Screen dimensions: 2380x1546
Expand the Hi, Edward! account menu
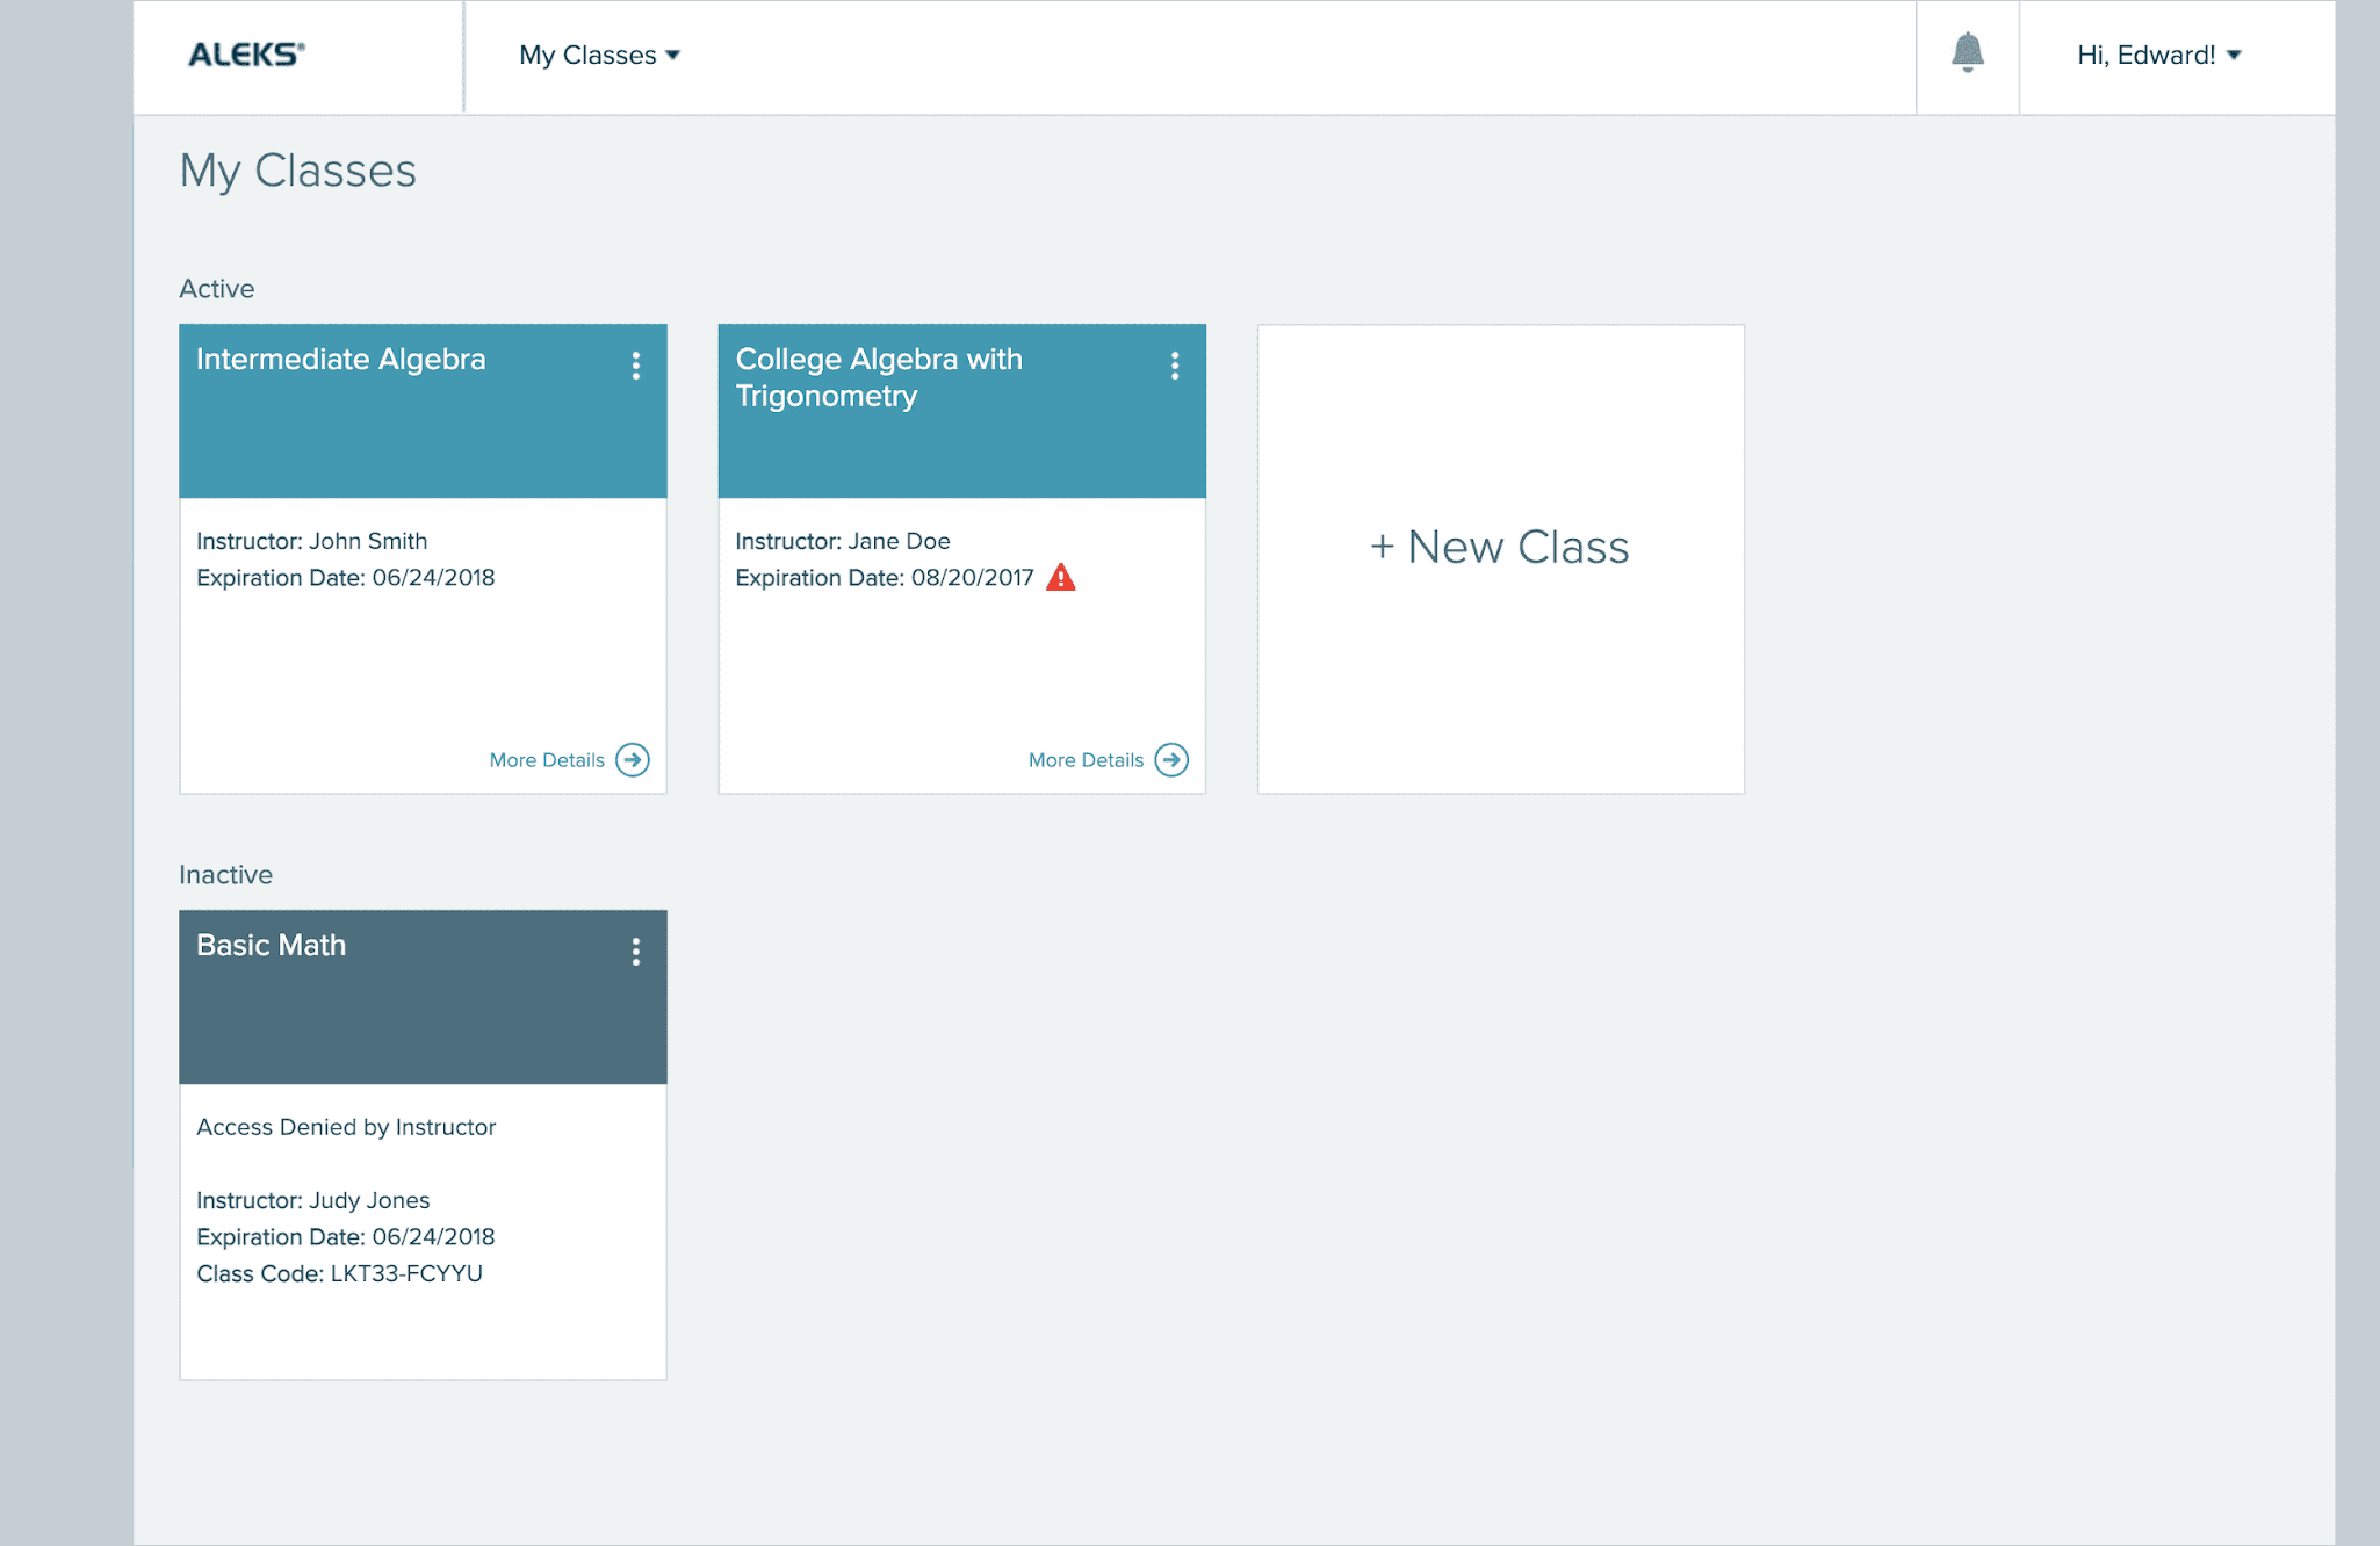tap(2158, 55)
